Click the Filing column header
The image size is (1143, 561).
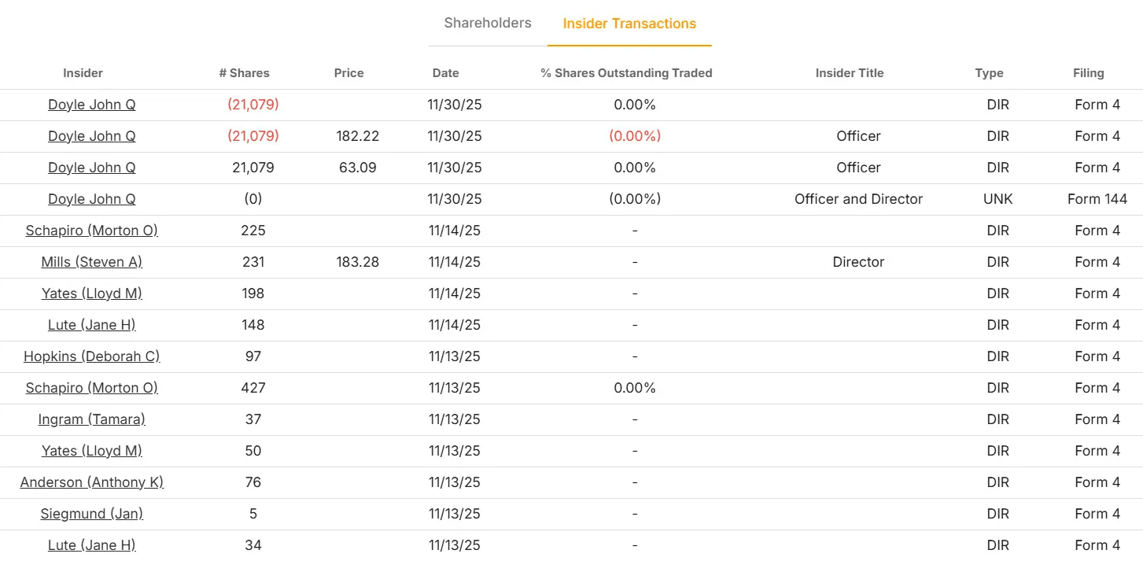(1088, 73)
